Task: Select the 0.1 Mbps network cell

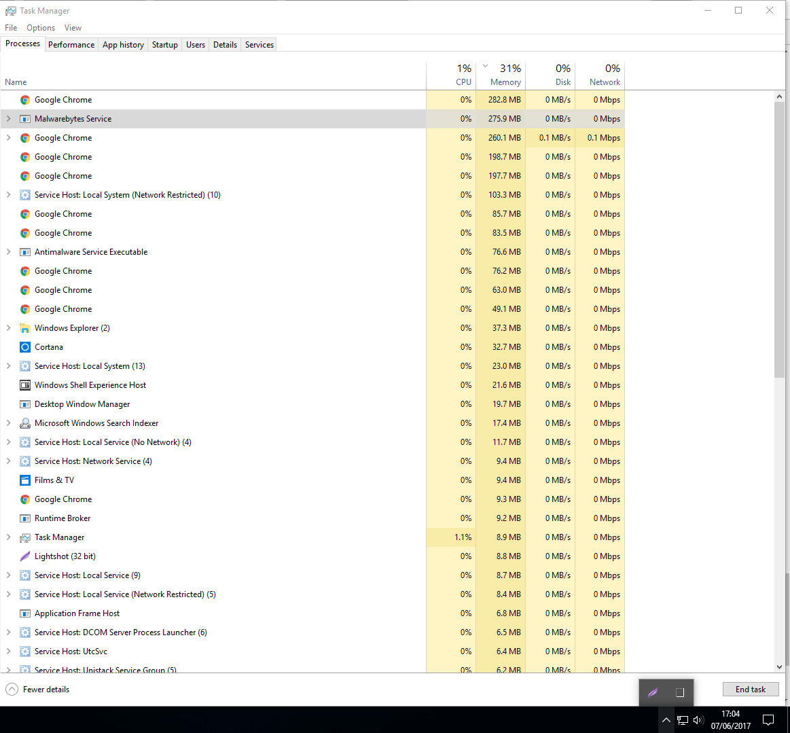Action: click(600, 137)
